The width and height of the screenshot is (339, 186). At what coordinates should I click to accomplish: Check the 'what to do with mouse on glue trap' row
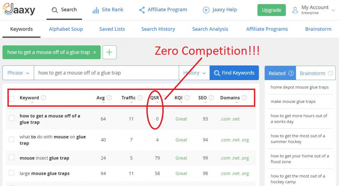12,139
